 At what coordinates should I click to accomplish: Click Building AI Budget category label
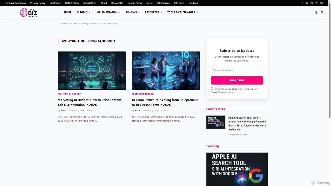[x=69, y=94]
